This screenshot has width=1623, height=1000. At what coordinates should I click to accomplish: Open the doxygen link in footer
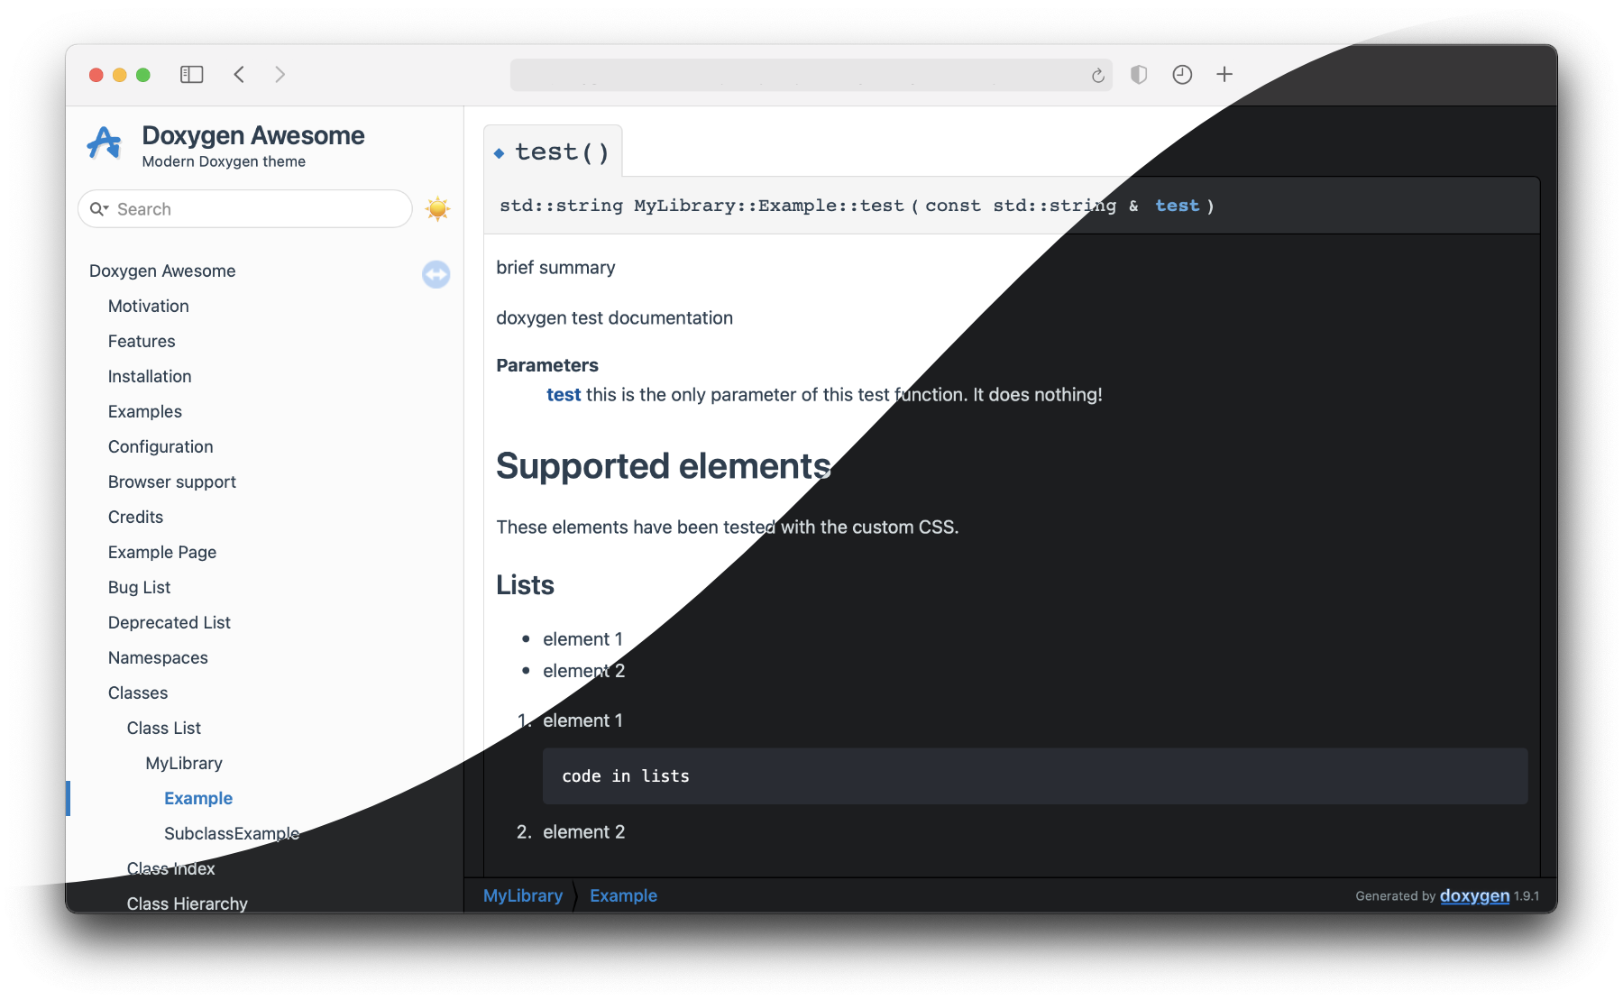pyautogui.click(x=1474, y=896)
